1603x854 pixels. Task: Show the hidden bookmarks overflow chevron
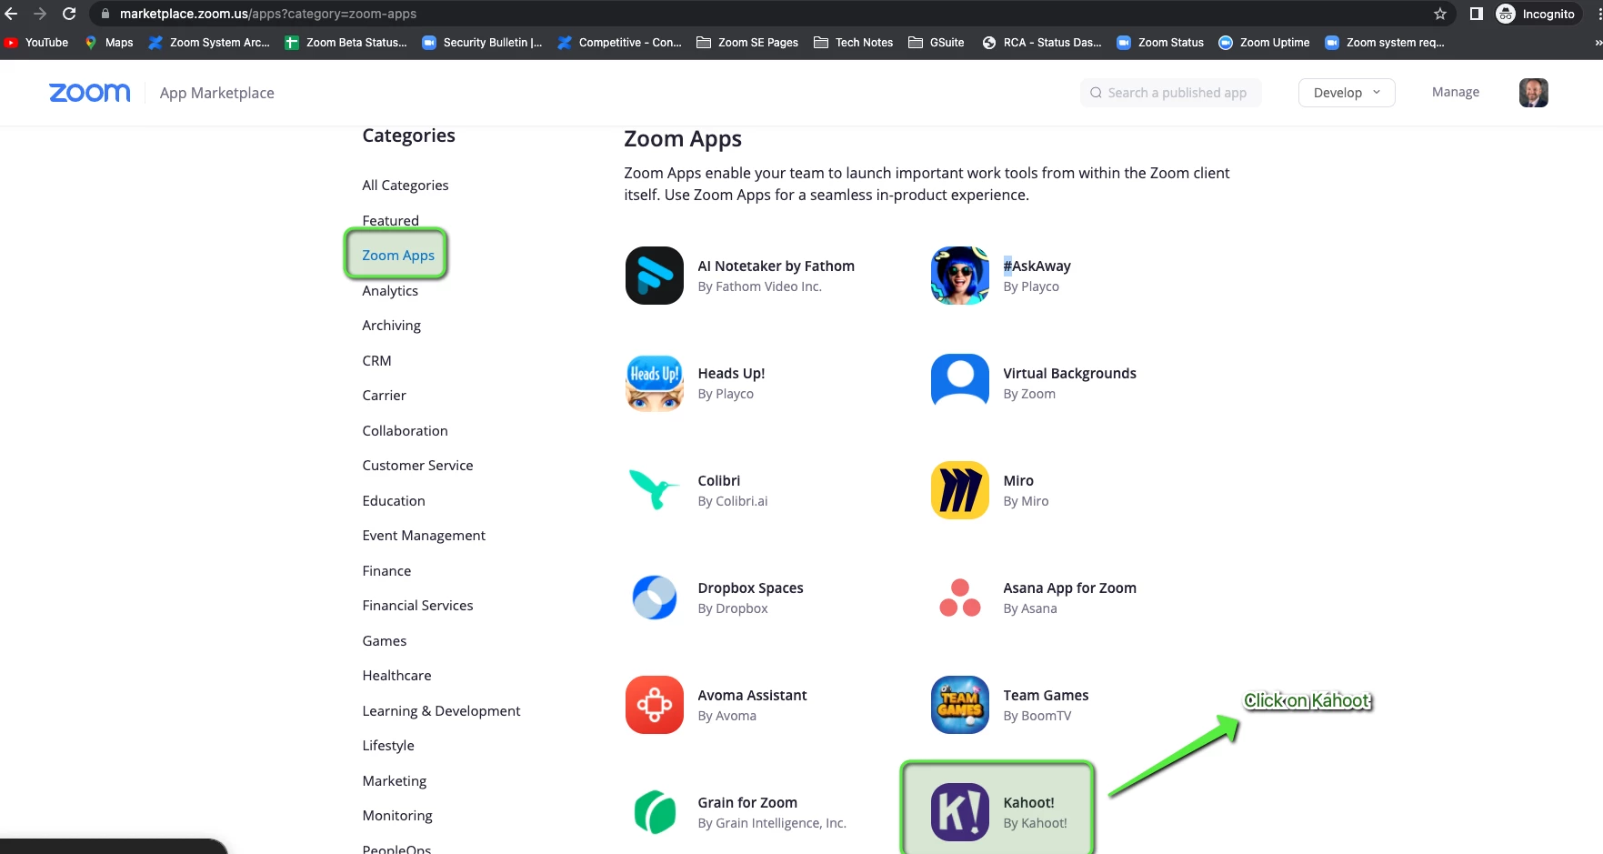[1598, 43]
